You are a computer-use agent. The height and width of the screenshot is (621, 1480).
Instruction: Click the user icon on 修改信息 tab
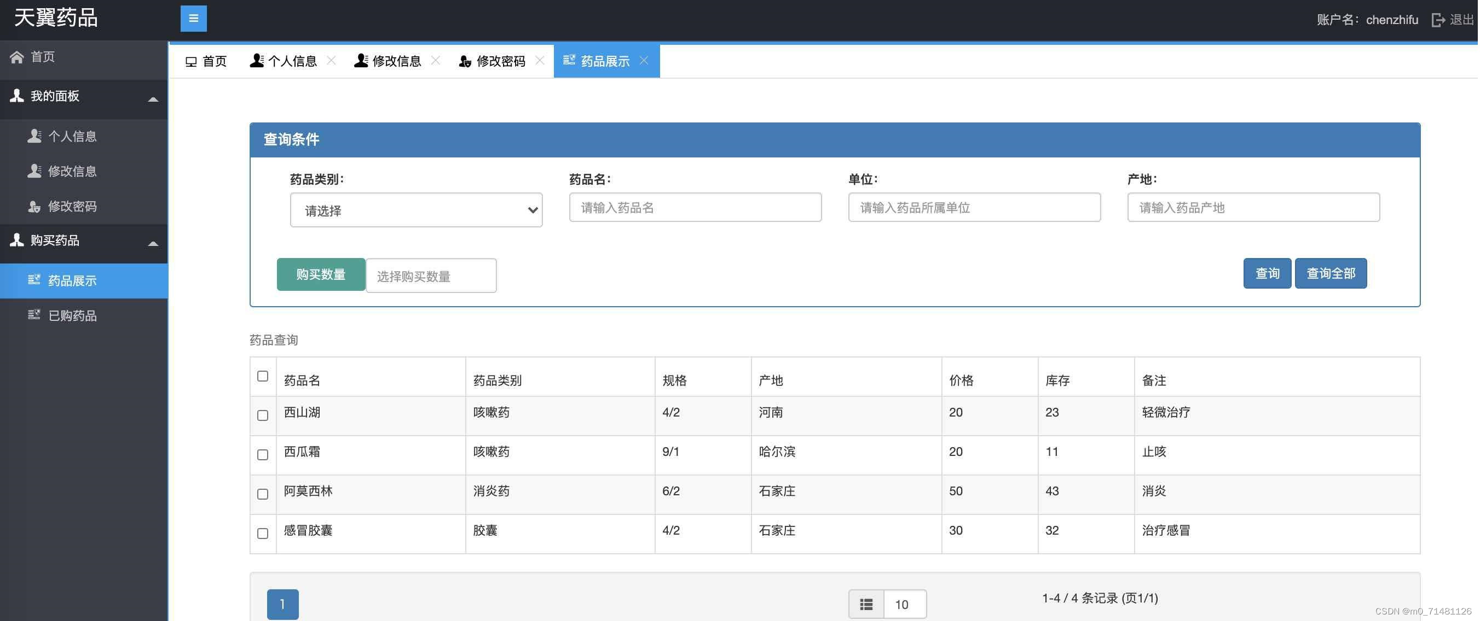click(361, 60)
